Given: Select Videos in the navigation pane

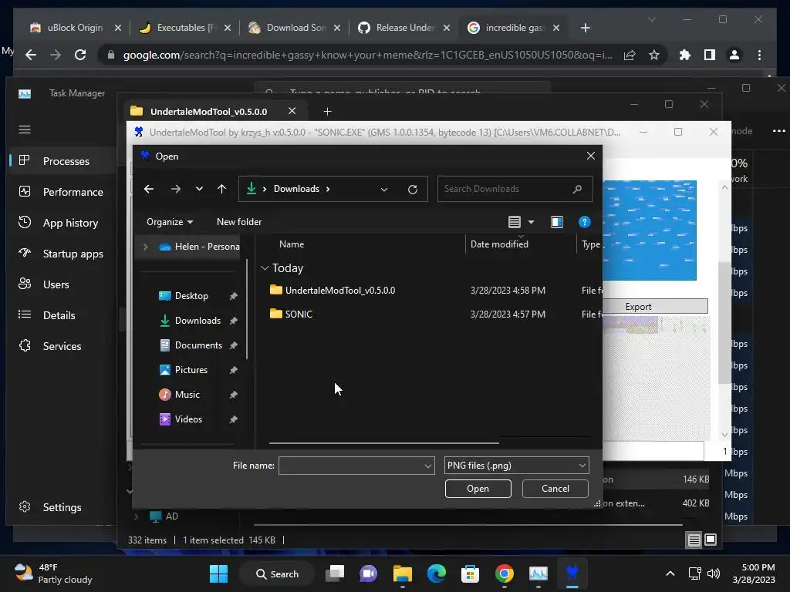Looking at the screenshot, I should coord(188,419).
